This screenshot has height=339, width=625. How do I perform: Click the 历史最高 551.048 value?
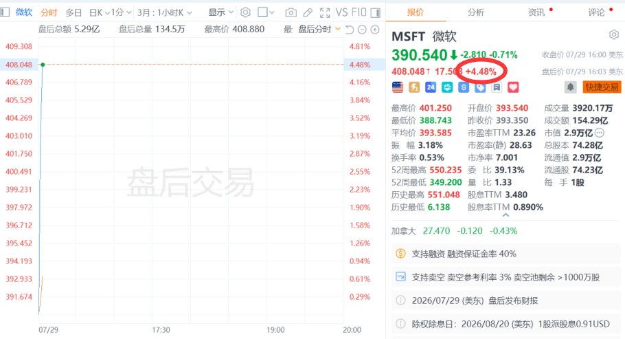coord(444,195)
